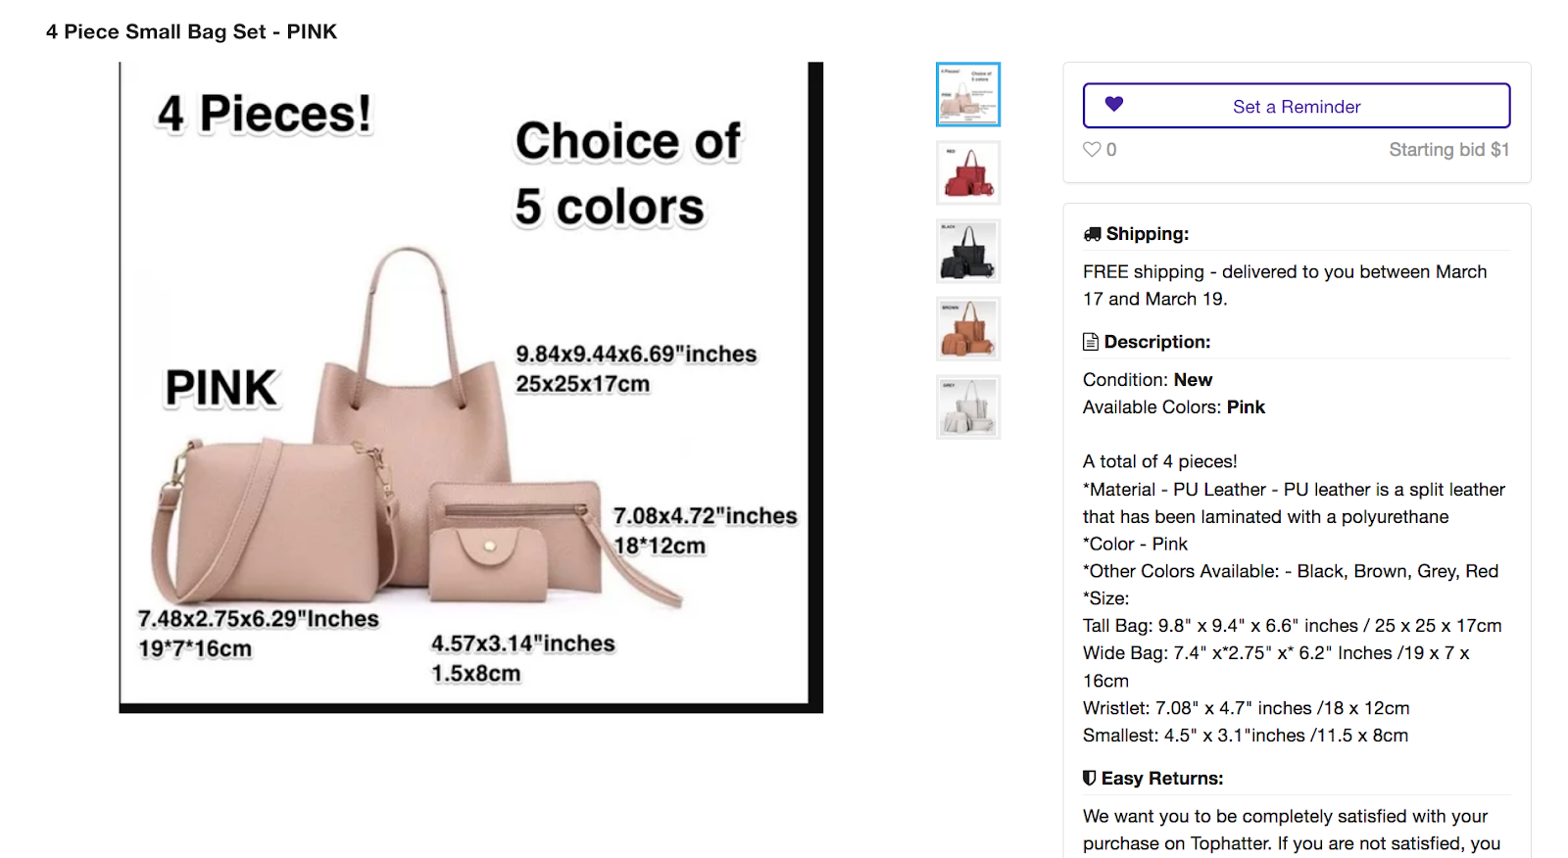View the red bag set thumbnail
Image resolution: width=1568 pixels, height=858 pixels.
(968, 172)
